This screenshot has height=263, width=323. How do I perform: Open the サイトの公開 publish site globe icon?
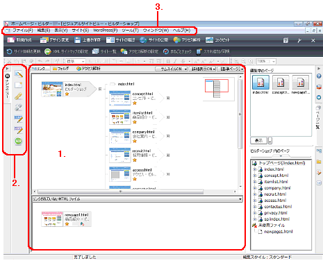pos(143,40)
